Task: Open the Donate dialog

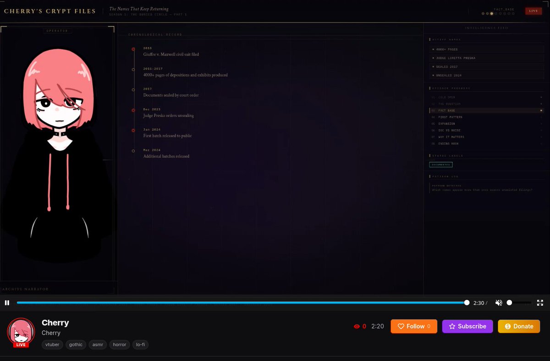Action: click(519, 326)
